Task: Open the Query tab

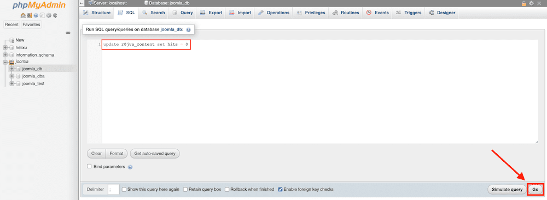Action: click(183, 13)
